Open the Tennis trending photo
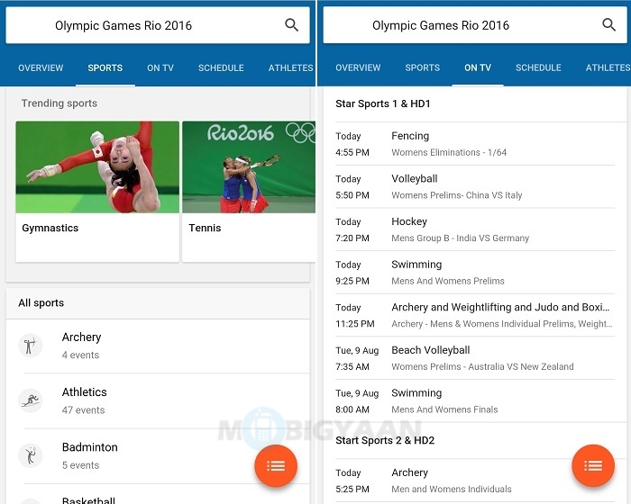The width and height of the screenshot is (631, 504). click(249, 166)
